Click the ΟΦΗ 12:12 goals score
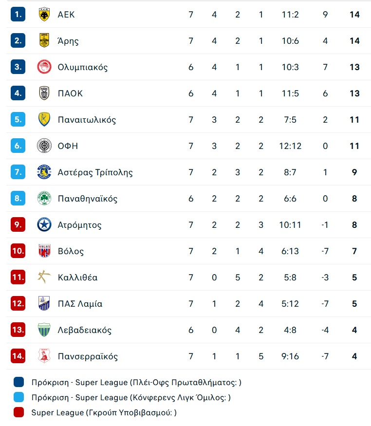The image size is (371, 426). (290, 146)
